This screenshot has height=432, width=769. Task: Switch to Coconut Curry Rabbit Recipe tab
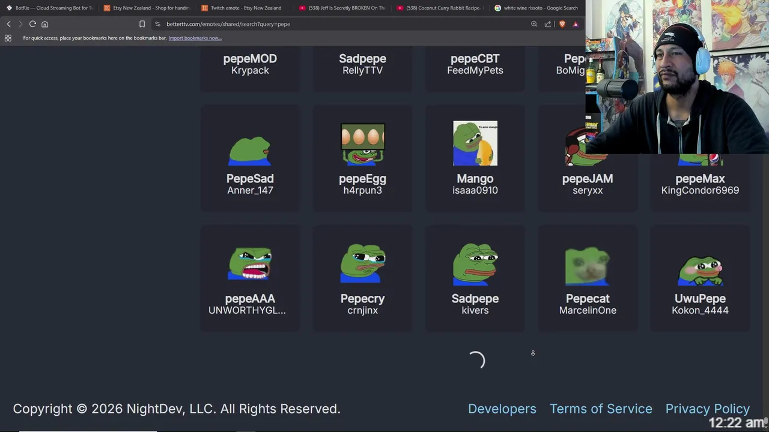tap(440, 8)
